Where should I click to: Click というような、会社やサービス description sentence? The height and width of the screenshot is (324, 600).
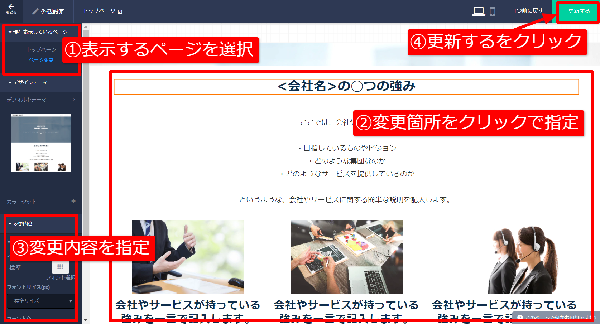coord(346,199)
